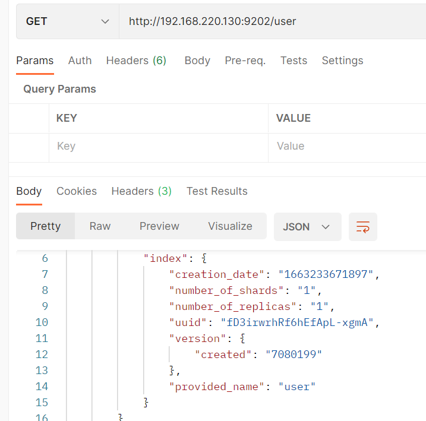Toggle the wrap lines icon button
Screen dimensions: 426x421
tap(362, 227)
